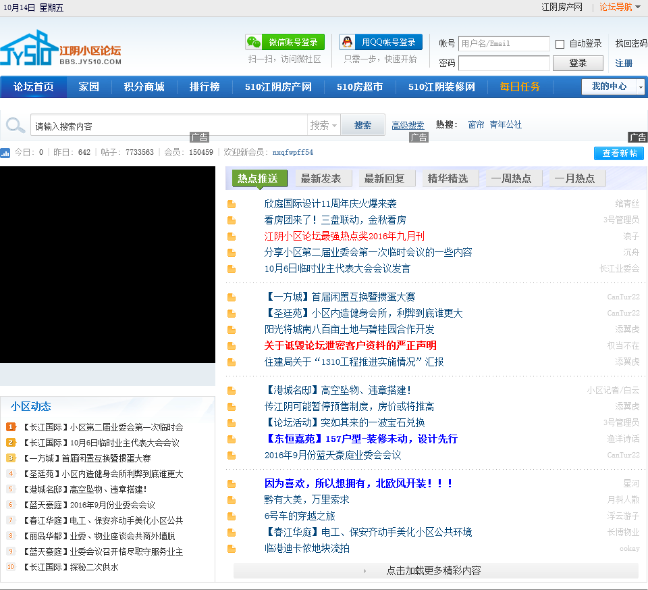Click folder icon beside 看房团来了 post

(232, 220)
